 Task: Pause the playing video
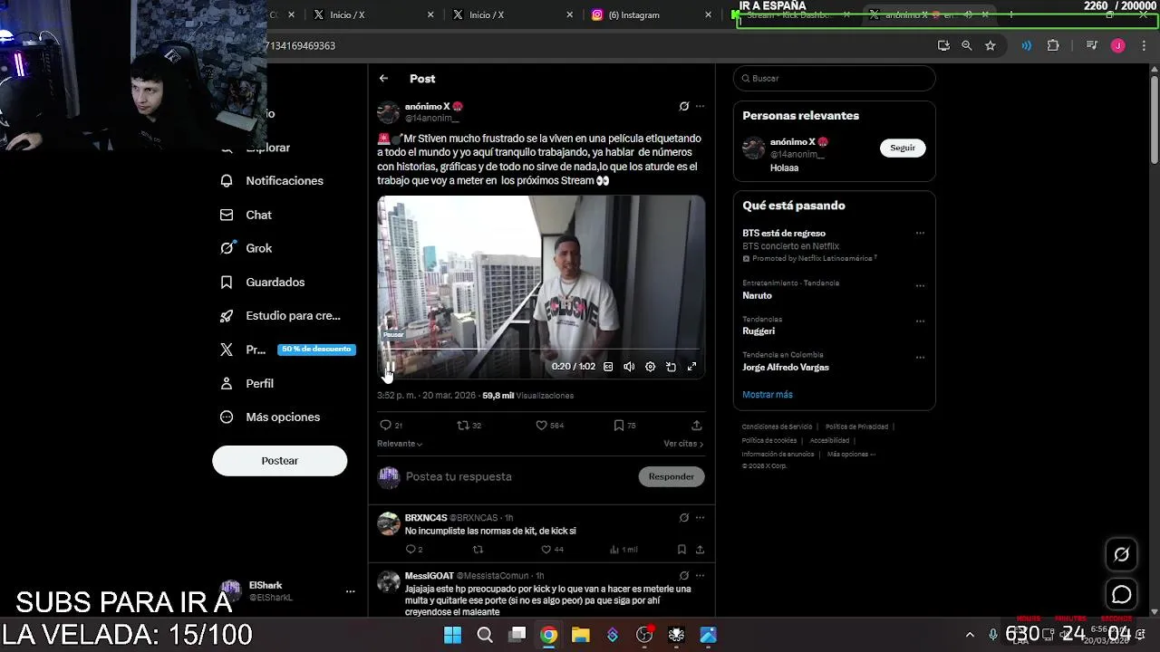pyautogui.click(x=390, y=367)
